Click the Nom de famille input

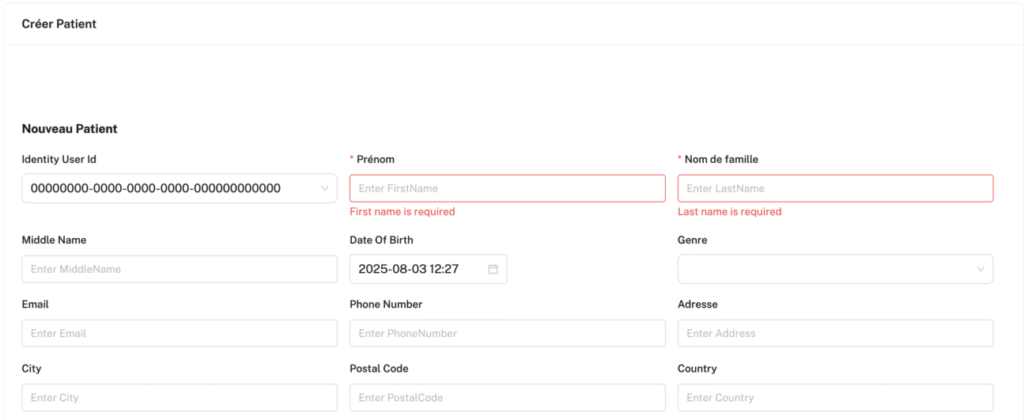coord(835,188)
